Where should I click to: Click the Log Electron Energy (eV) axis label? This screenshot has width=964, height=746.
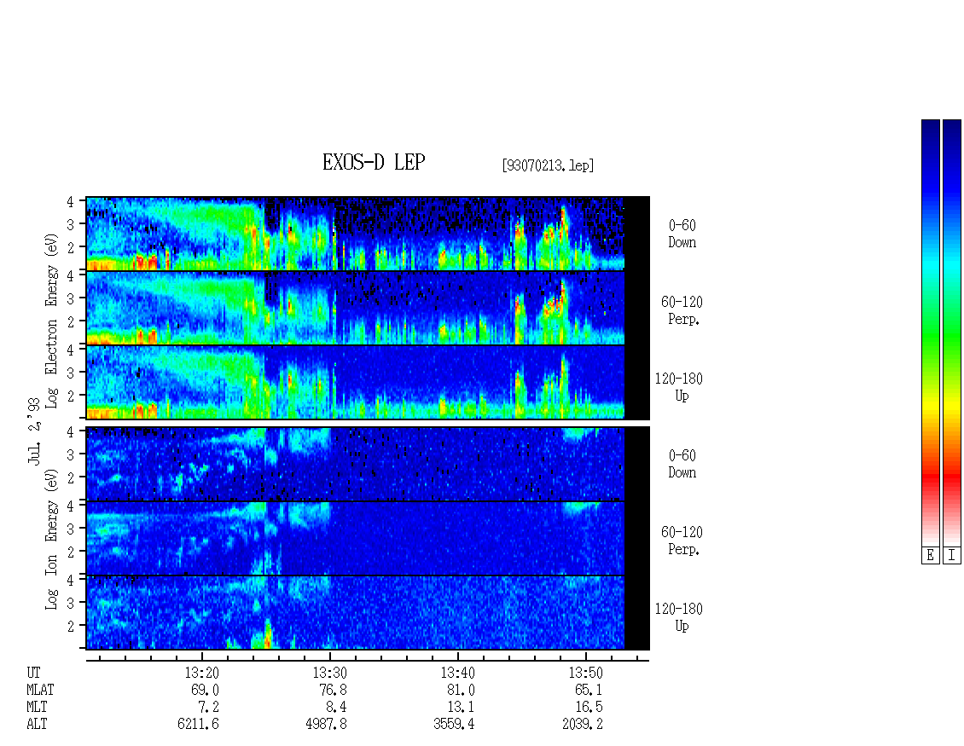pyautogui.click(x=51, y=320)
